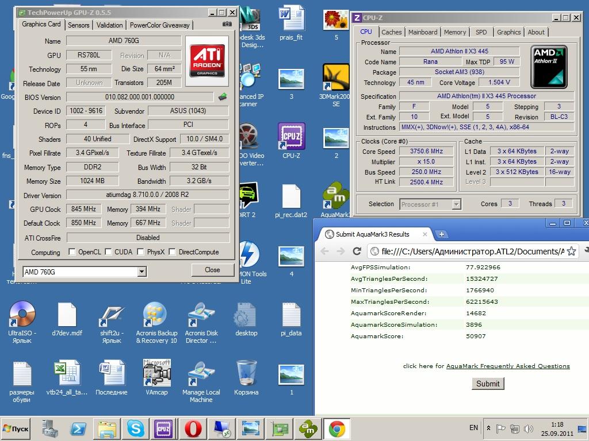The height and width of the screenshot is (441, 589).
Task: Click the Close button in GPU-Z
Action: coord(212,270)
